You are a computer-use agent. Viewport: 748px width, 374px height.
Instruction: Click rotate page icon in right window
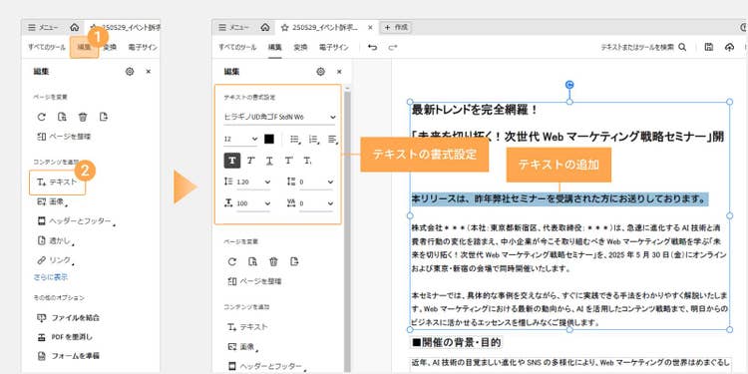[x=232, y=261]
